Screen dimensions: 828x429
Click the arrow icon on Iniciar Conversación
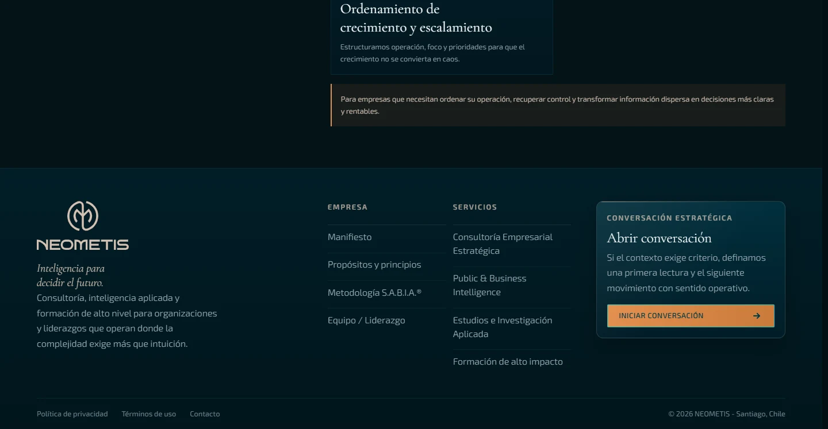coord(757,316)
